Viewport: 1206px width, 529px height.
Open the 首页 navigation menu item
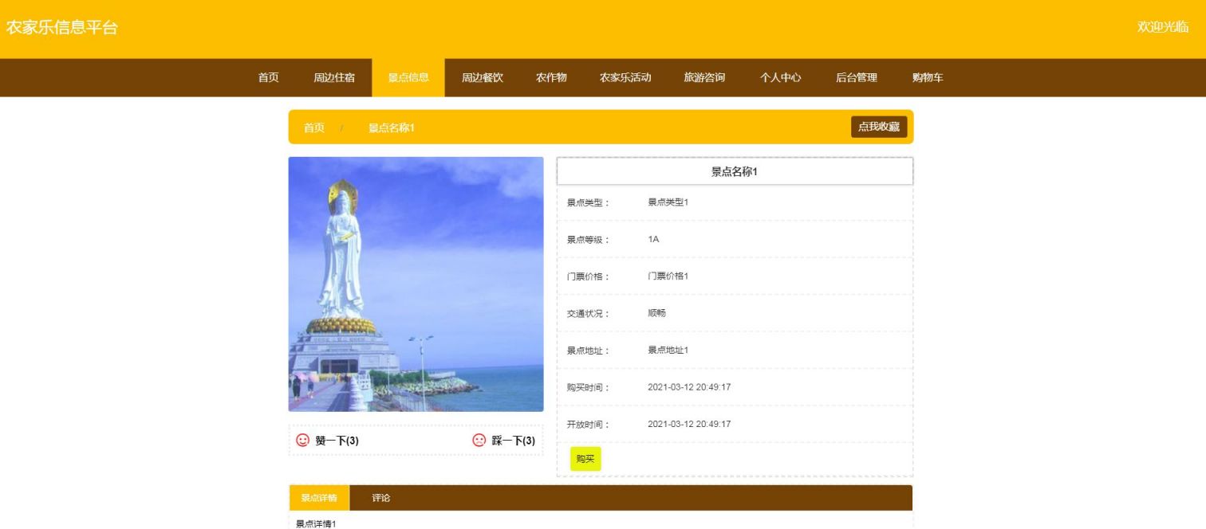tap(269, 77)
